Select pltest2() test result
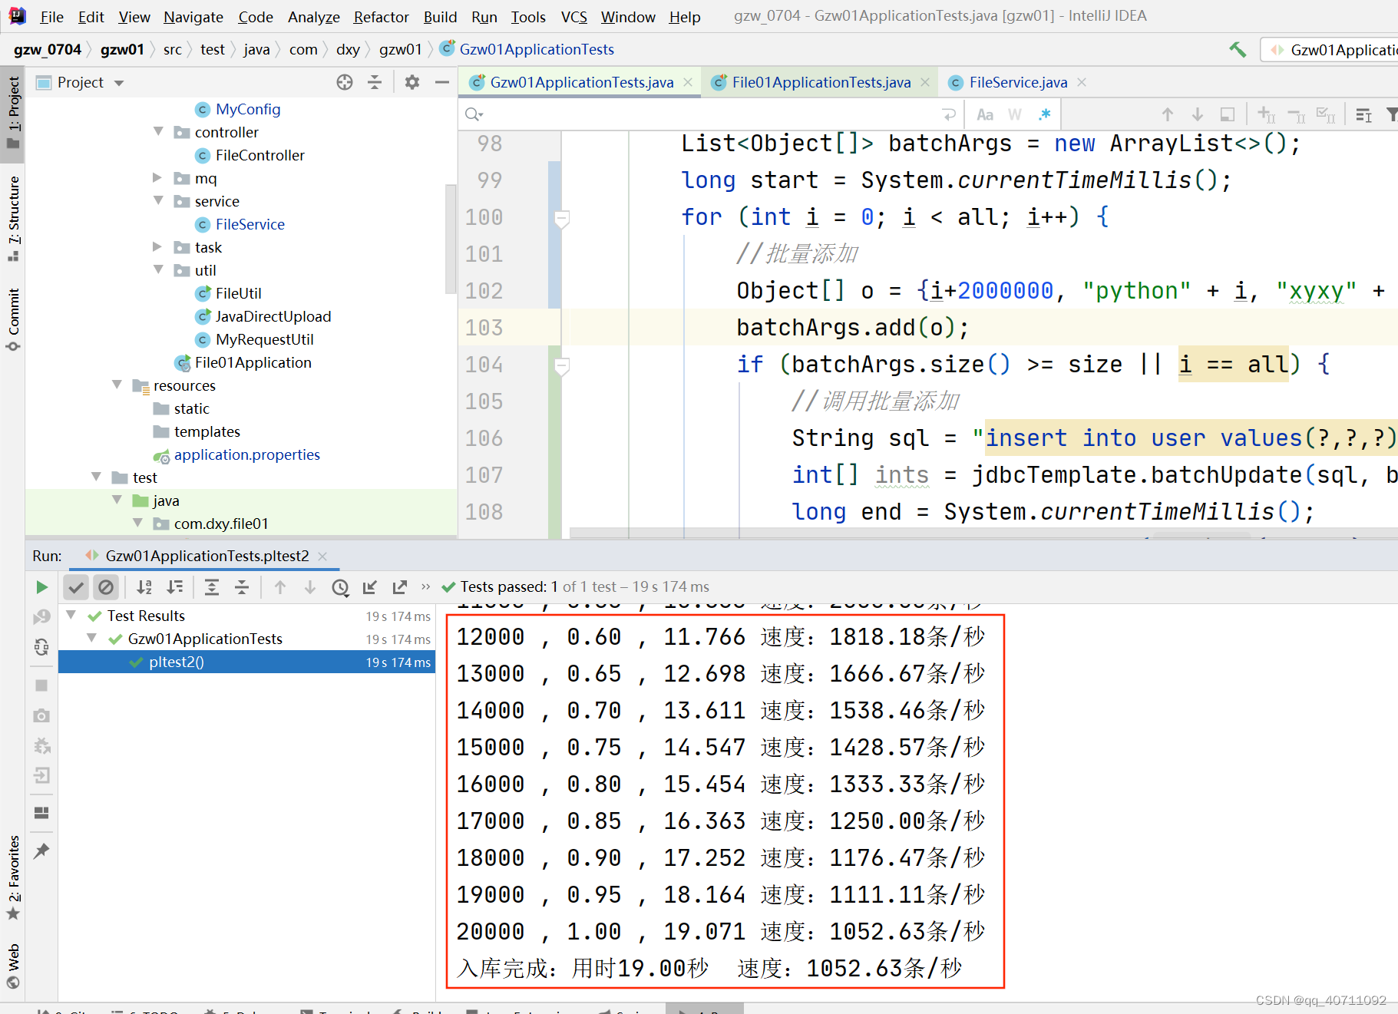The height and width of the screenshot is (1014, 1398). point(247,662)
